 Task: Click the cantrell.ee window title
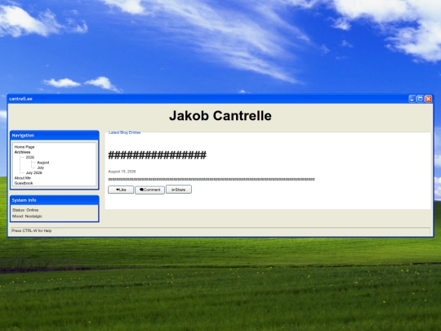(20, 99)
